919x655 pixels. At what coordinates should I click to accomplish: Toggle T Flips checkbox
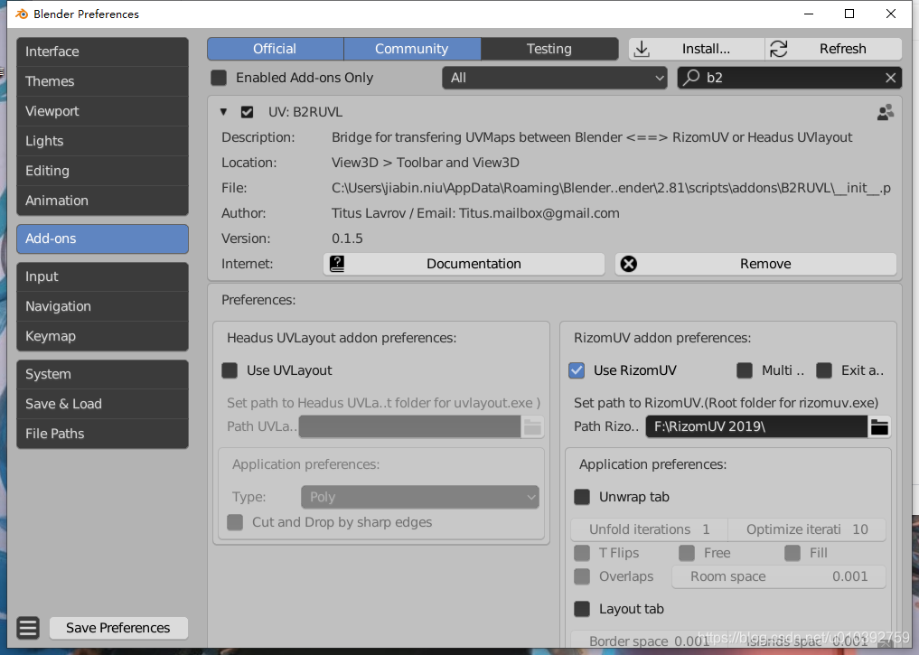click(x=582, y=553)
